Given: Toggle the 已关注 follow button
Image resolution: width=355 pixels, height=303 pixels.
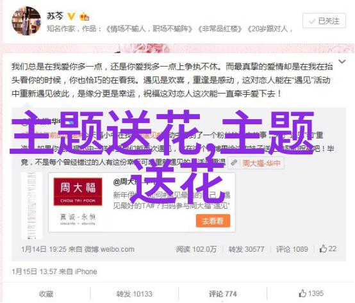Looking at the screenshot, I should [324, 20].
